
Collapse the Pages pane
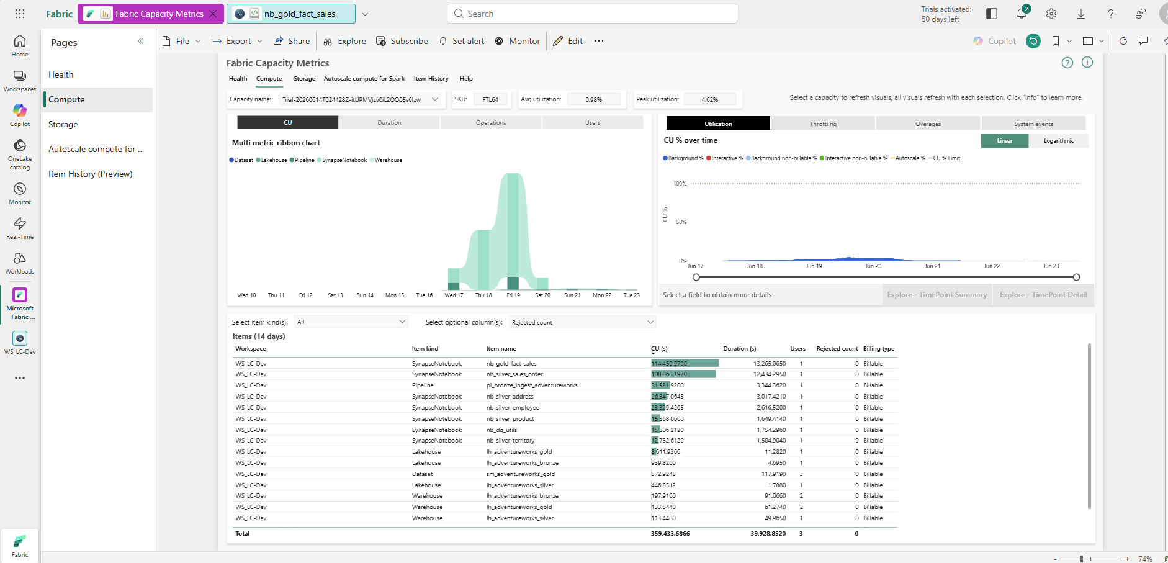pos(140,41)
